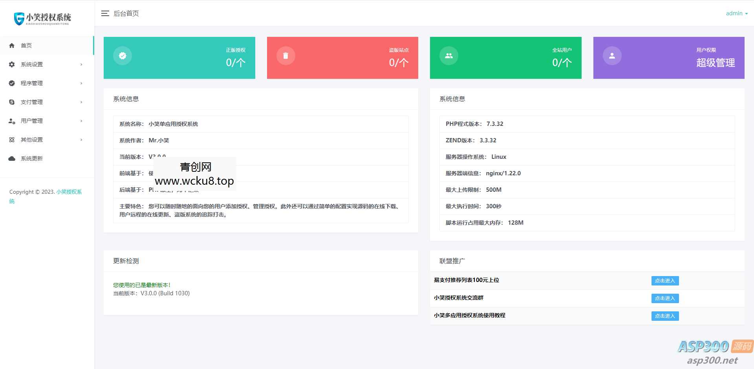Screen dimensions: 754x369
Task: Select the home icon in the sidebar
Action: [x=12, y=45]
